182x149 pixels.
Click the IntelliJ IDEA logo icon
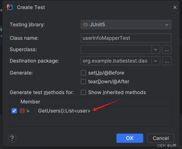(x=10, y=7)
